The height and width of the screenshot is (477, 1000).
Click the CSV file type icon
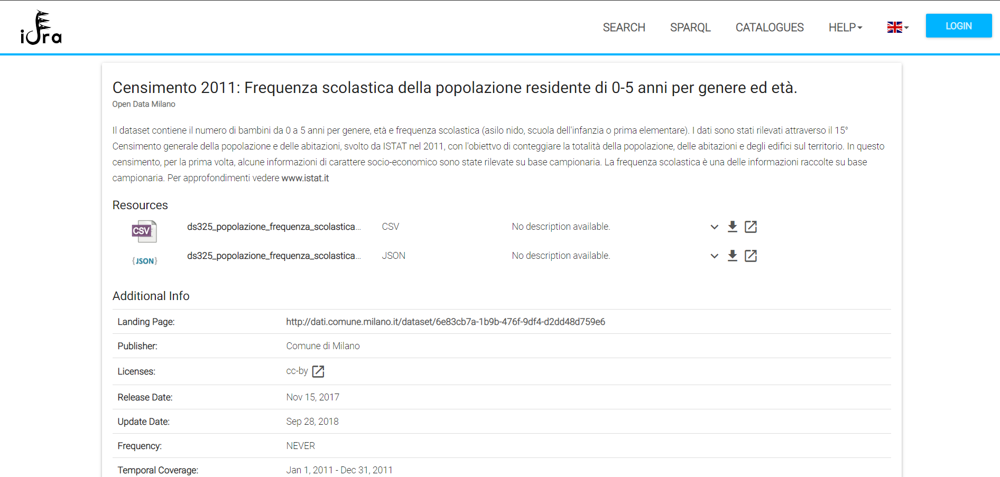tap(144, 231)
